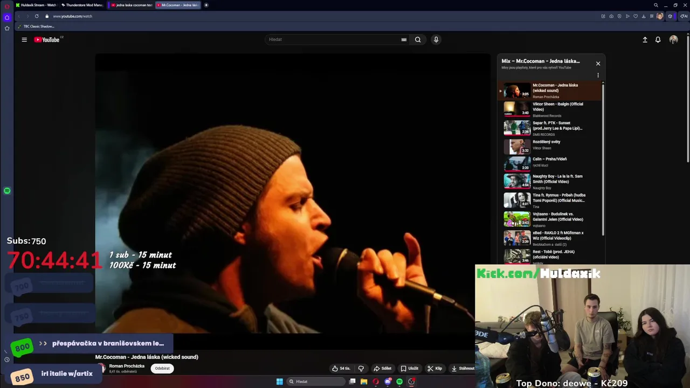Subscribe with the Odebírat button

pos(162,369)
